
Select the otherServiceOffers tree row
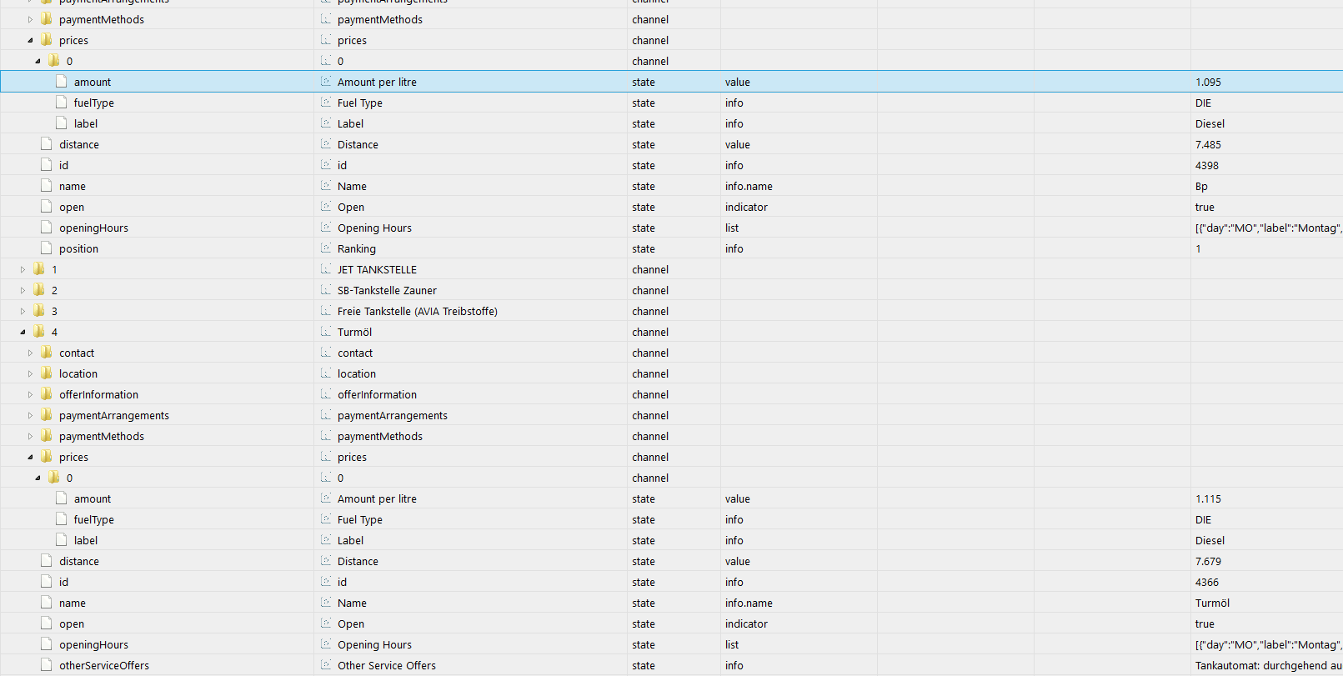coord(671,665)
